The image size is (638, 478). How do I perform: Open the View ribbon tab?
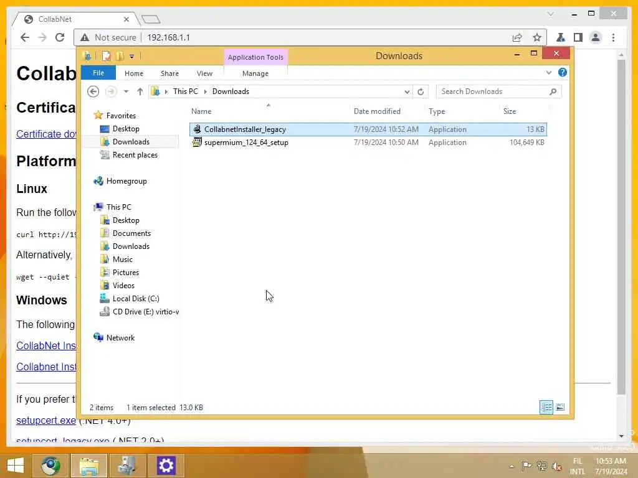tap(204, 73)
